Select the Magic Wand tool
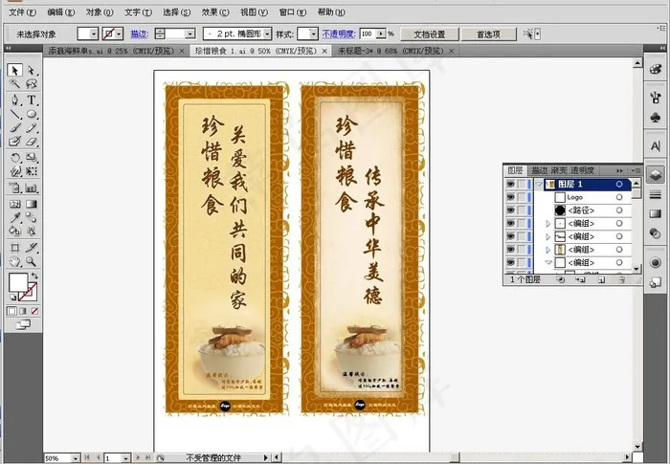This screenshot has height=464, width=670. (x=15, y=85)
